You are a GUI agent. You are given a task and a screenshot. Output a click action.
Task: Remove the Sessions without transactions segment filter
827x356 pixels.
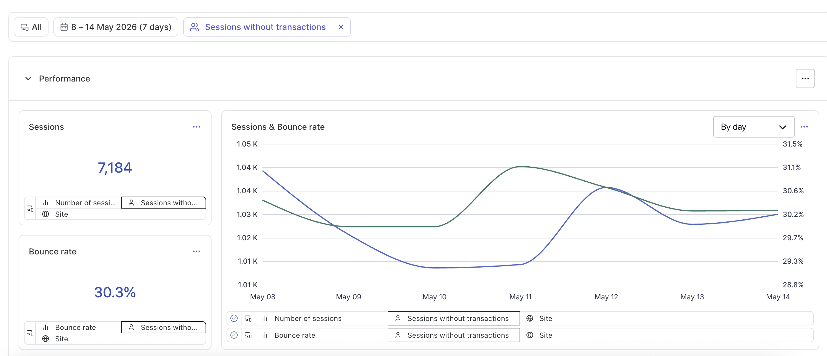click(341, 27)
